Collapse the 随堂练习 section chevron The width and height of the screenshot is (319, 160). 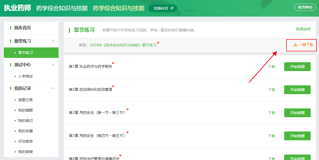(53, 41)
